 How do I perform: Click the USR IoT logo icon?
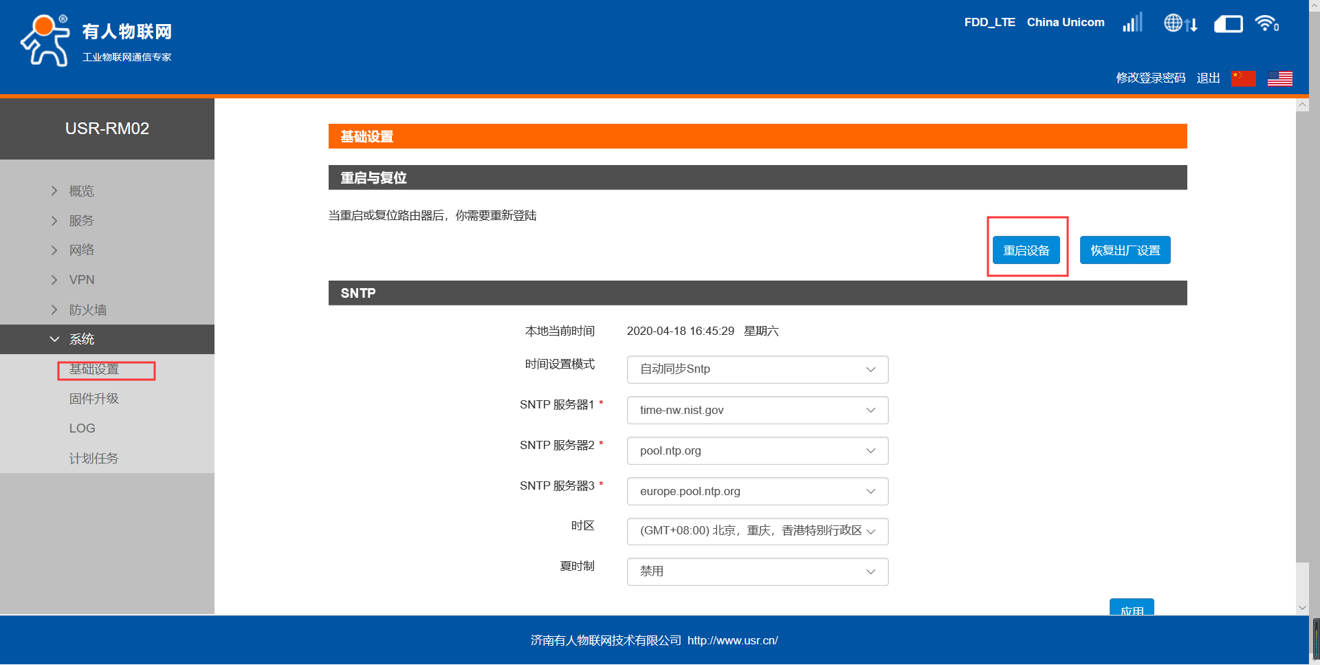click(45, 41)
